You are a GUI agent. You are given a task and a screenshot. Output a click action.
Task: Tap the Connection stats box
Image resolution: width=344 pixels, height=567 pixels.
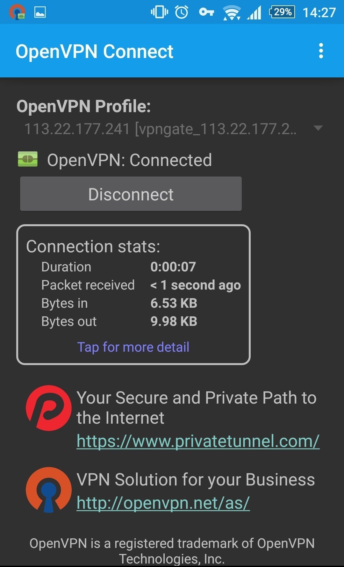(x=133, y=294)
